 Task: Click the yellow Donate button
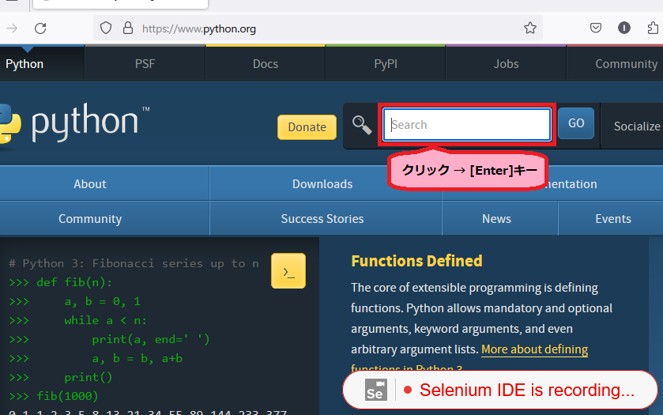[307, 127]
